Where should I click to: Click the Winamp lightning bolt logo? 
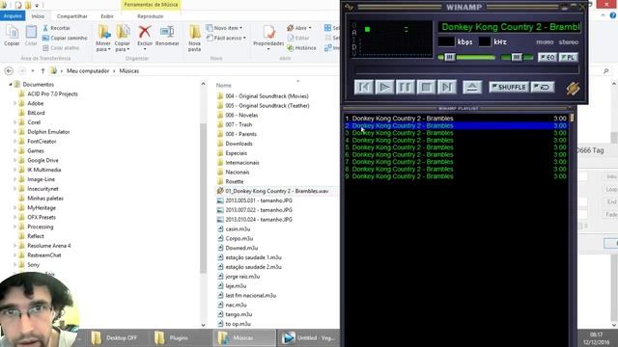(573, 88)
